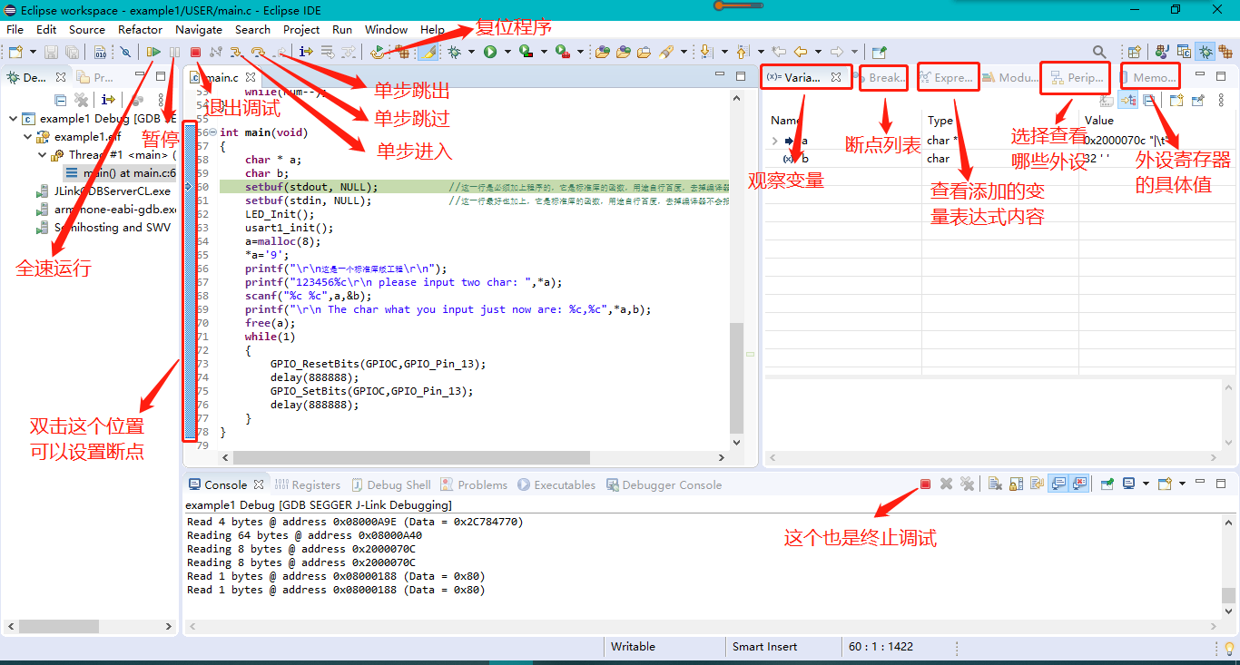Toggle Show Type Names in Variables toolbar
The image size is (1240, 665).
click(x=1107, y=100)
